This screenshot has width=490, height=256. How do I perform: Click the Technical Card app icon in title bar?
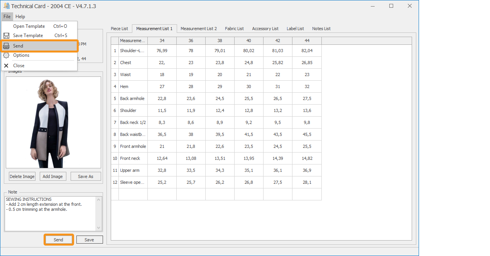coord(6,6)
